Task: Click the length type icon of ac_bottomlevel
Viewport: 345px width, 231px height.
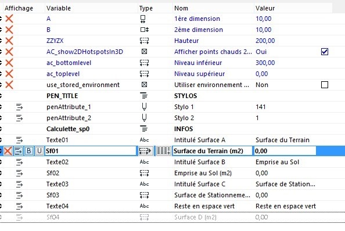Action: (x=145, y=63)
